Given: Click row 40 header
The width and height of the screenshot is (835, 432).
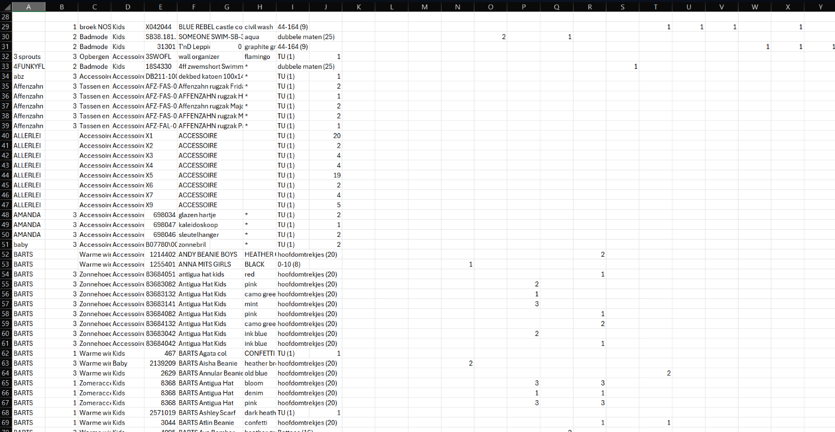Looking at the screenshot, I should (6, 136).
